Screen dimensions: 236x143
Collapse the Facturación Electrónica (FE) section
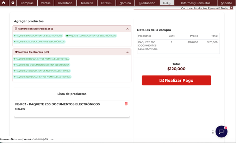128,29
